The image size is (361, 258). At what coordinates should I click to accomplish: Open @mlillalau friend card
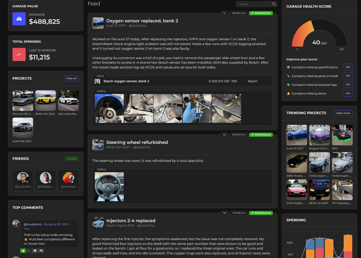46,180
